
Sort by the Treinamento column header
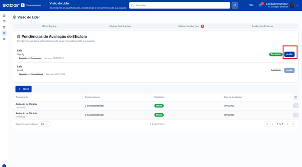pos(22,97)
